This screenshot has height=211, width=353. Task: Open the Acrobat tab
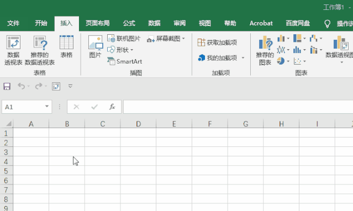click(261, 23)
